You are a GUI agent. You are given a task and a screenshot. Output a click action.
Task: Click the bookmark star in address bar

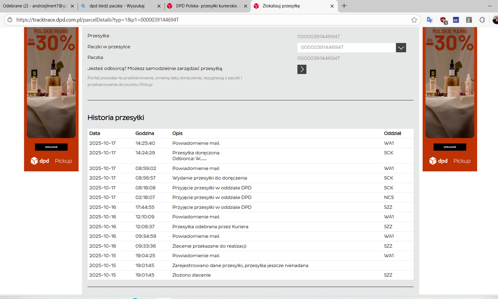414,20
